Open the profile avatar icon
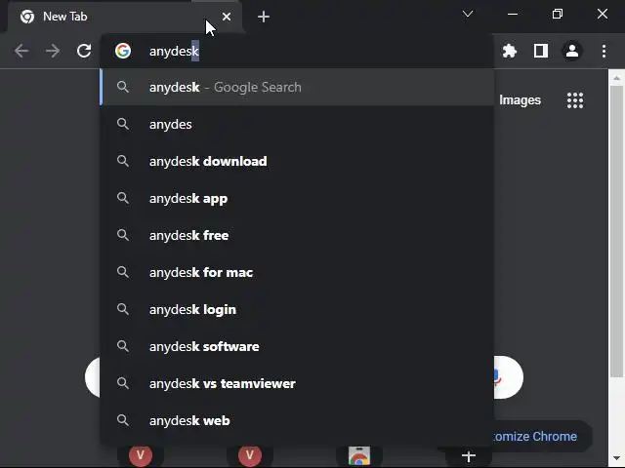This screenshot has height=468, width=625. (572, 51)
